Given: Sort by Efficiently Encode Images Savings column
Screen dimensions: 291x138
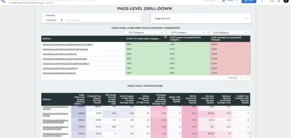Looking at the screenshot, I should click(111, 99).
